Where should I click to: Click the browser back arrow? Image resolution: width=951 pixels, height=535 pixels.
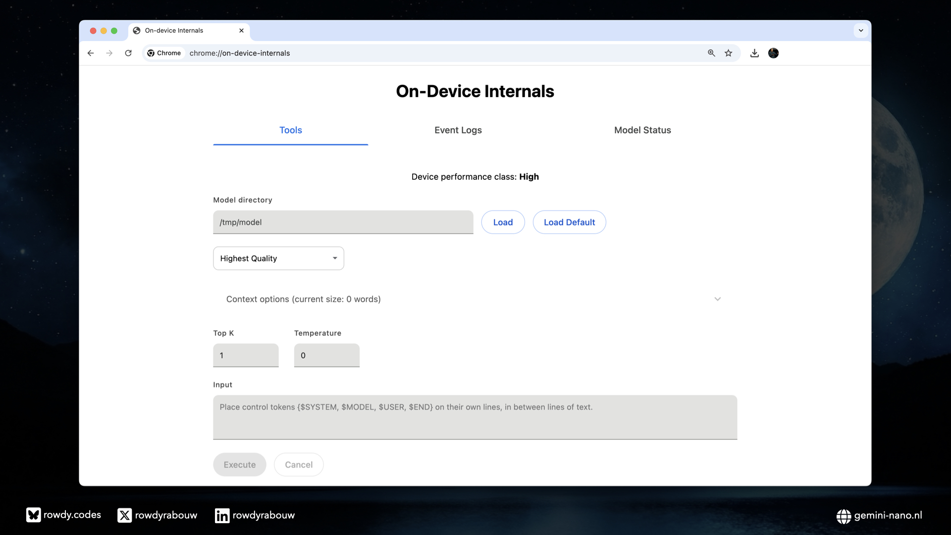[91, 53]
